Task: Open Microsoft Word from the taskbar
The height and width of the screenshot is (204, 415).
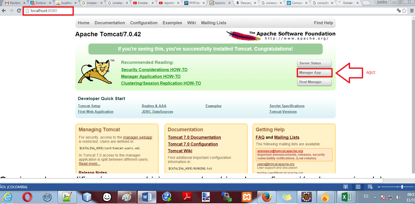Action: (x=147, y=197)
